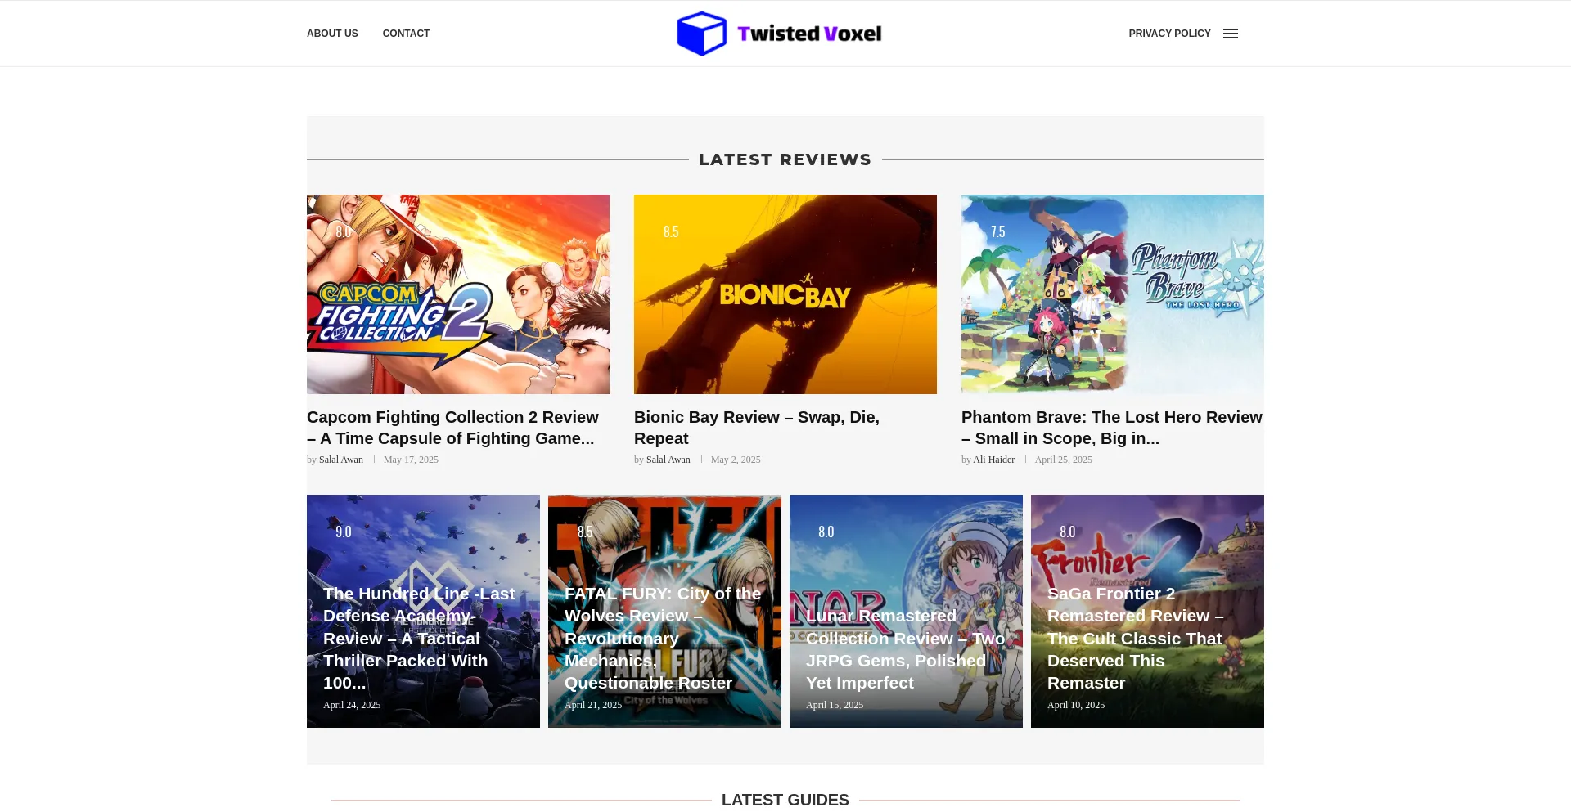
Task: View author Salal Awan on Capcom review
Action: click(x=341, y=460)
